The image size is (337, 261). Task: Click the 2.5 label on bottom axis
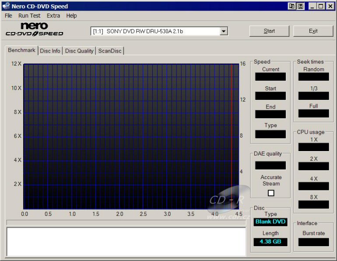pyautogui.click(x=143, y=214)
